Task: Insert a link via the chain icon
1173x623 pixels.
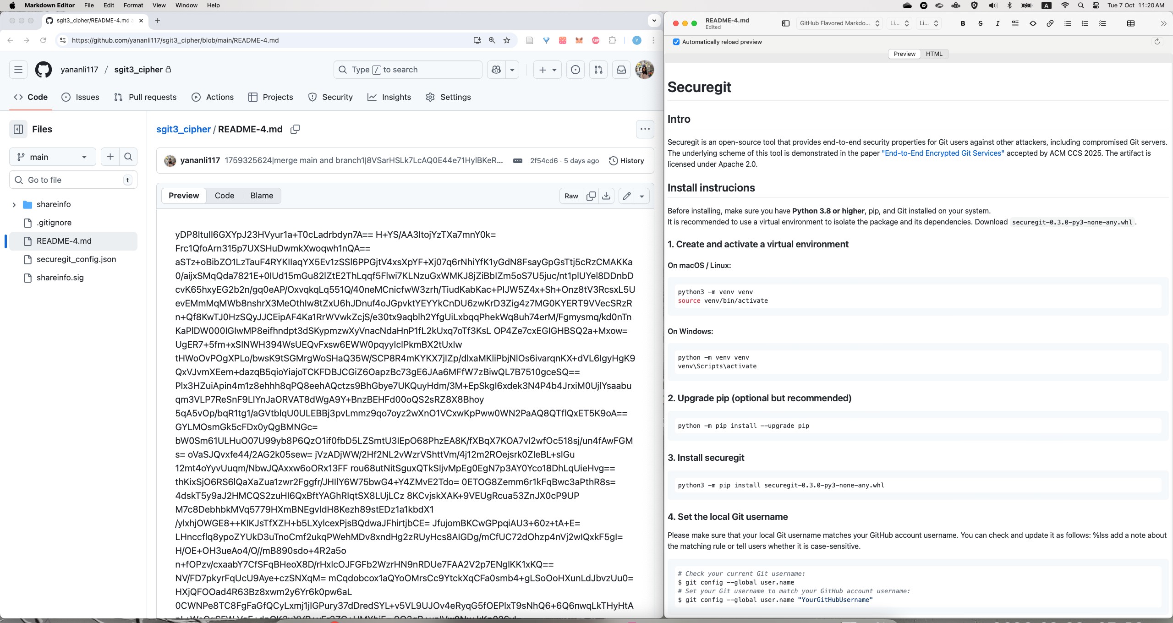Action: [1050, 23]
